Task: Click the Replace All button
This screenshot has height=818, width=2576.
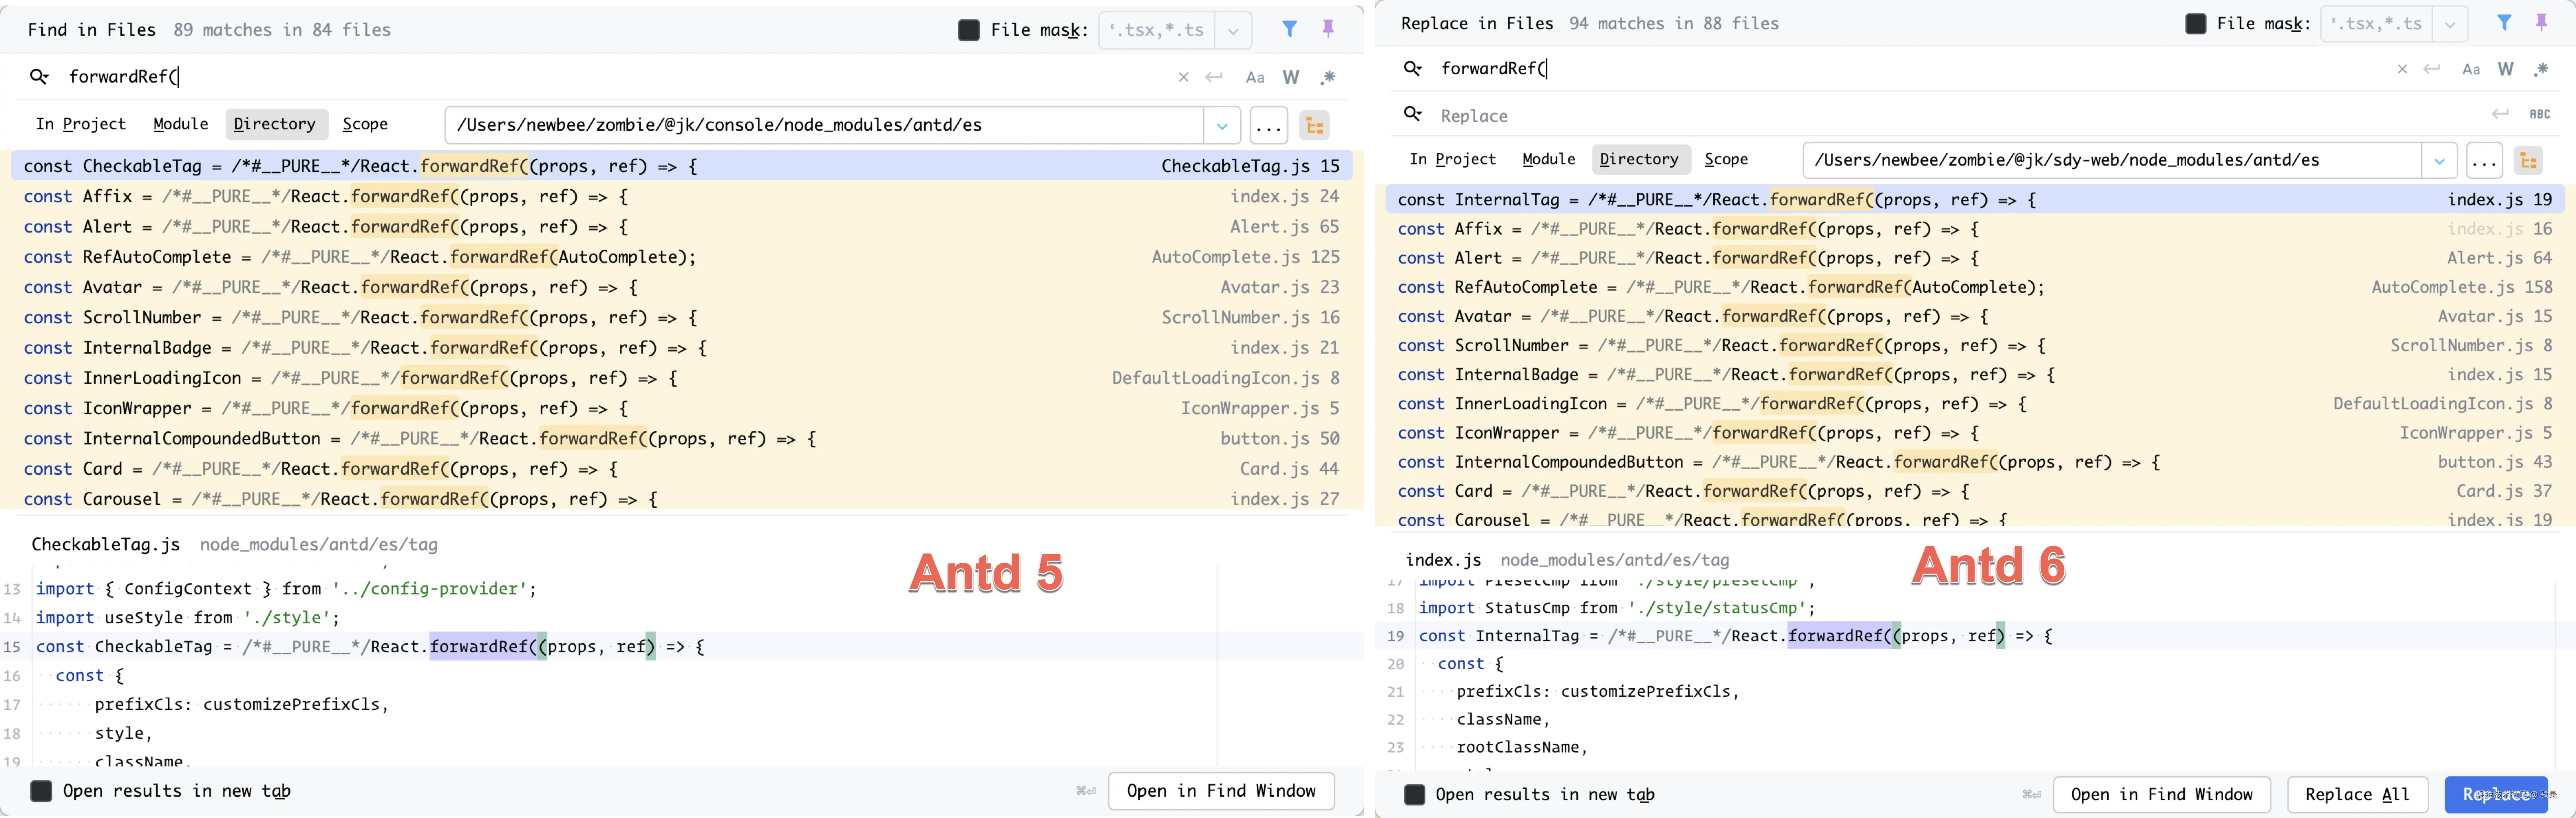Action: tap(2357, 794)
